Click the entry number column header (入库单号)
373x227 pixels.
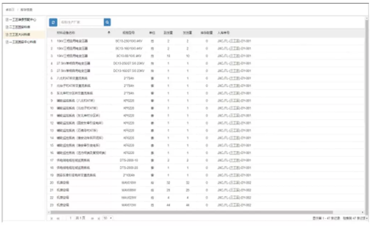pyautogui.click(x=223, y=33)
